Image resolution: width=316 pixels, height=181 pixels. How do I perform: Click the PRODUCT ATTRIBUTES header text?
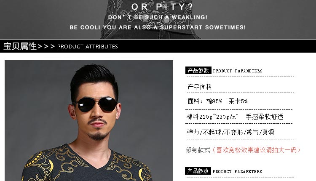pyautogui.click(x=88, y=46)
